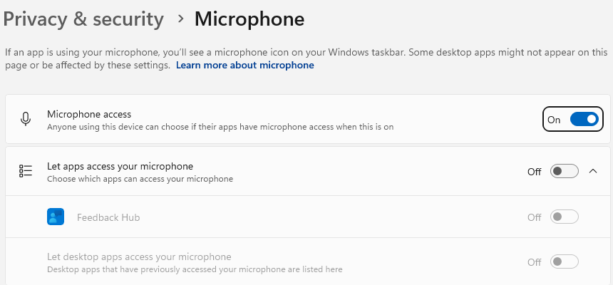Click the app list icon beside Let apps access
Screen dimensions: 613x285
click(26, 171)
